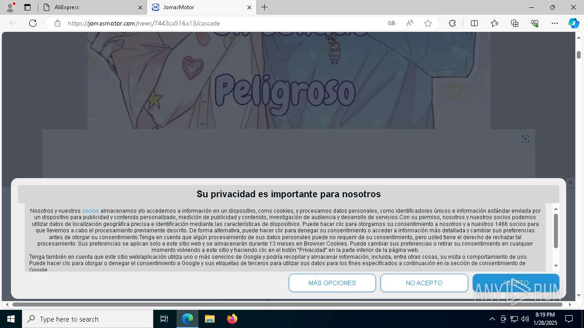
Task: Click the MÁS OPCIONES button
Action: pyautogui.click(x=332, y=283)
